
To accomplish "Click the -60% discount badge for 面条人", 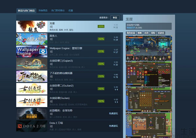I will pos(101,39).
